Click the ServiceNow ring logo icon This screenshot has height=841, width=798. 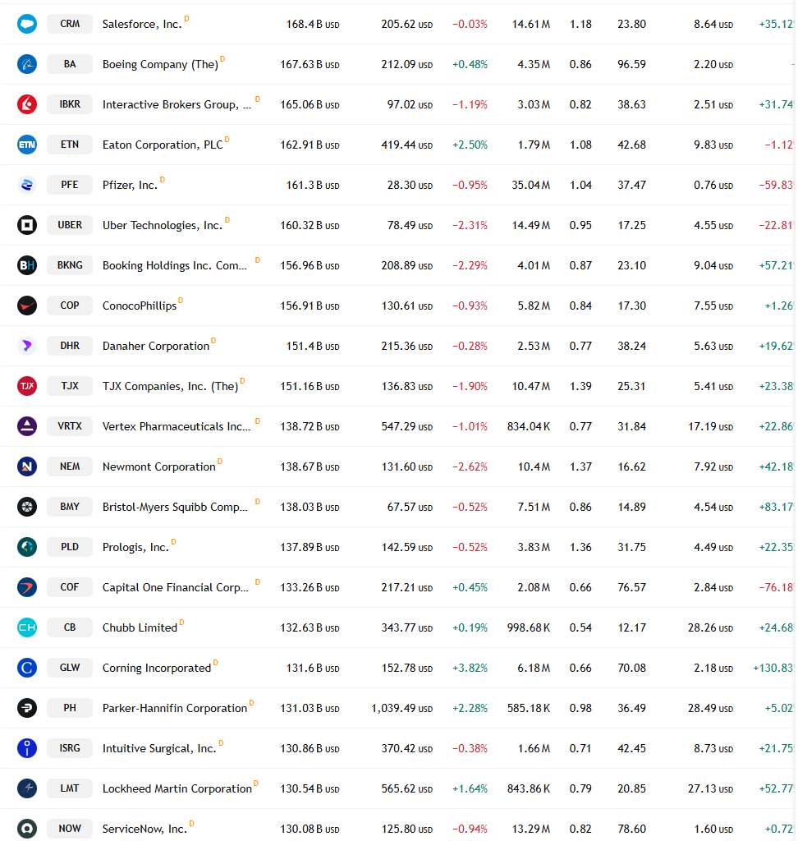(x=27, y=828)
